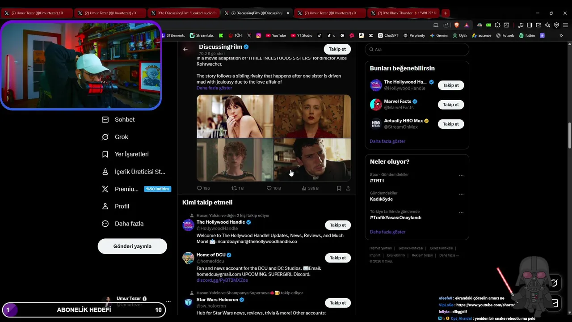Open the #TrafikYasasıOnaylandı trending topic
Image resolution: width=572 pixels, height=322 pixels.
point(395,217)
